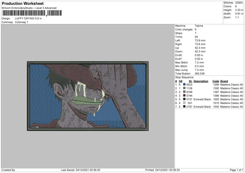
Task: Click the Machine value 'Tajima'
Action: 199,26
